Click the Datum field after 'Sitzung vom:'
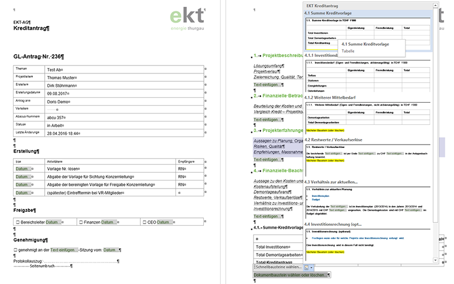The width and height of the screenshot is (454, 284). point(111,250)
